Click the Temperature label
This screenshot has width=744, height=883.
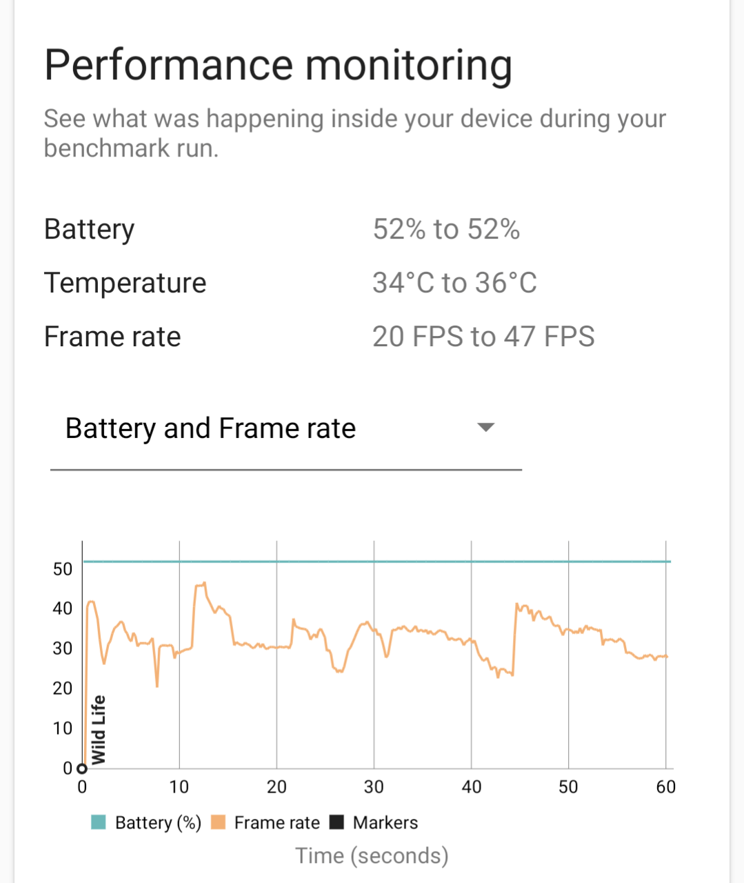point(125,282)
